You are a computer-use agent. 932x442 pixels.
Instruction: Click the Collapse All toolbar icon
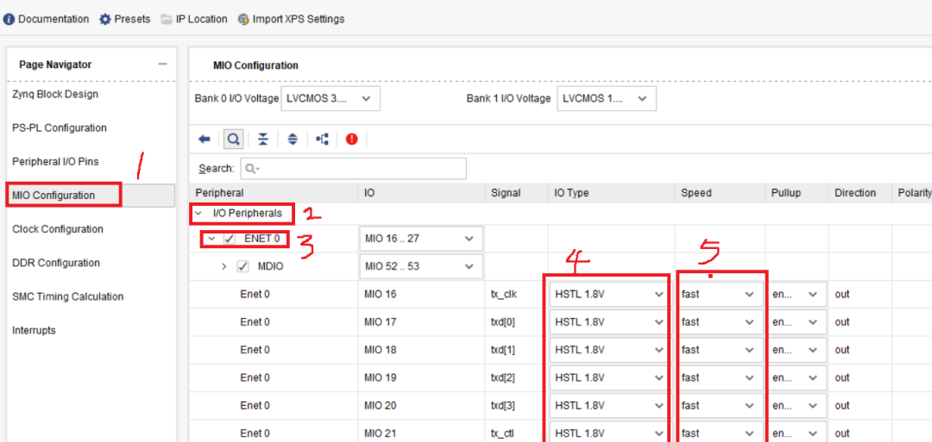pos(263,139)
